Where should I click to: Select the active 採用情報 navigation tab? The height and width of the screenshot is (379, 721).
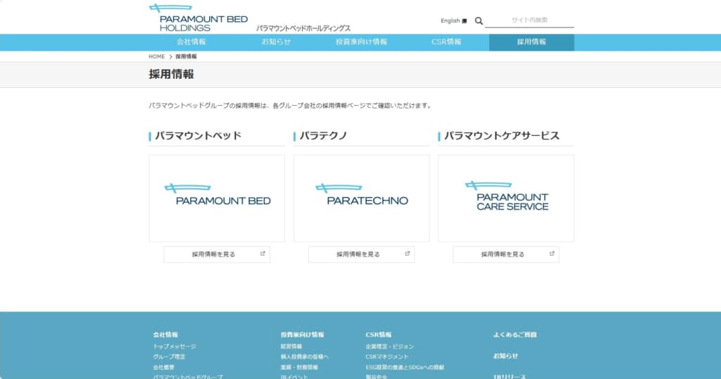pyautogui.click(x=532, y=42)
